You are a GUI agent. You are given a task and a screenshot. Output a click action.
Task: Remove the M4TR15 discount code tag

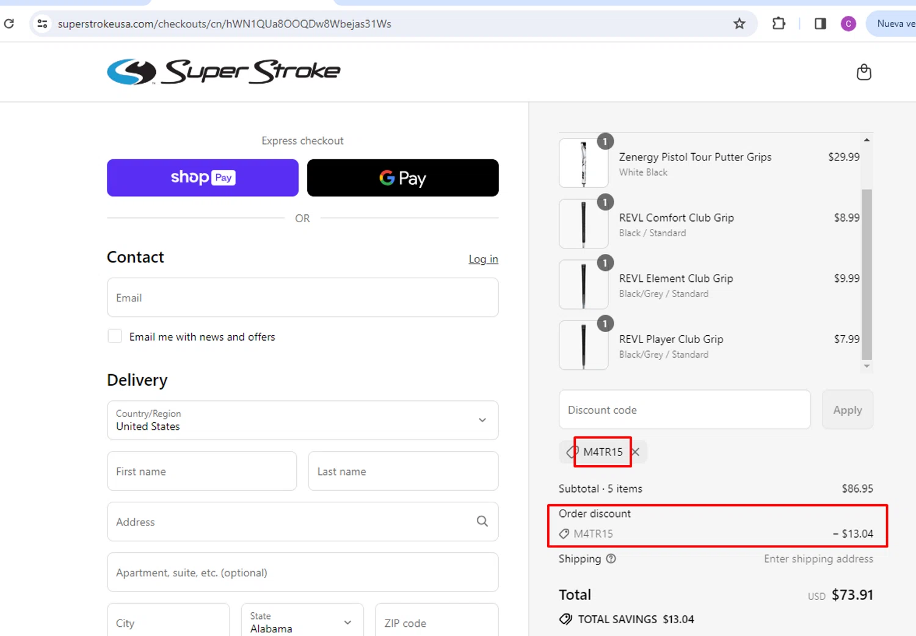[636, 452]
